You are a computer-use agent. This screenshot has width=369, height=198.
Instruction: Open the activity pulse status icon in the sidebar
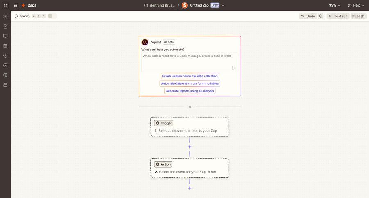[5, 65]
